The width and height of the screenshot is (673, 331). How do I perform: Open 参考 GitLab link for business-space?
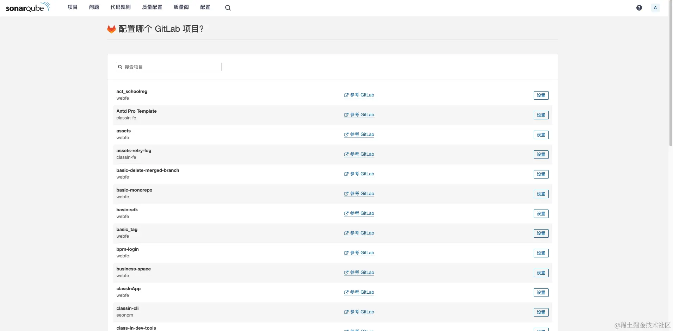(359, 273)
